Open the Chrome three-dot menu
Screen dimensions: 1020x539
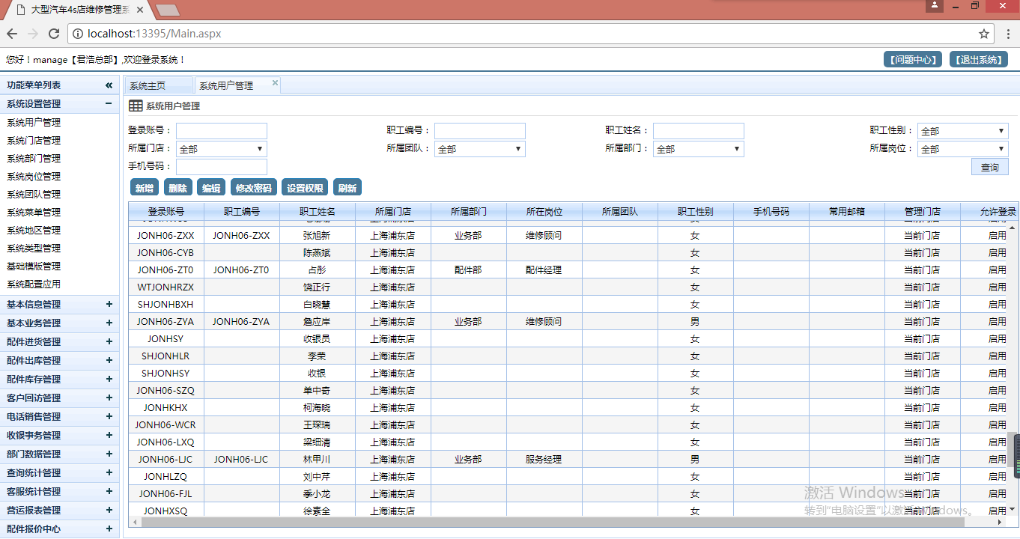1008,33
